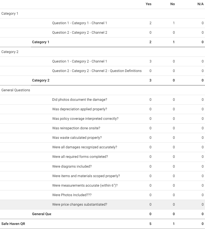Select the Category 1 group header row
Viewport: 205px width, 229px height.
[x=10, y=14]
